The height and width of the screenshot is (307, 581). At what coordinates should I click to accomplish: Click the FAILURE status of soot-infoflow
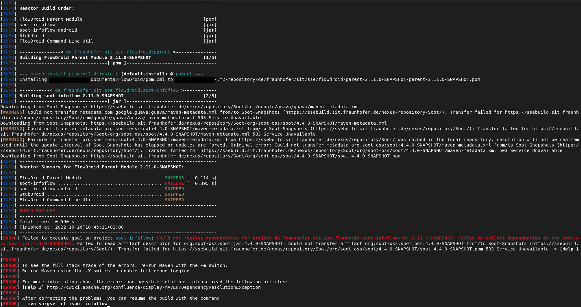coord(174,183)
